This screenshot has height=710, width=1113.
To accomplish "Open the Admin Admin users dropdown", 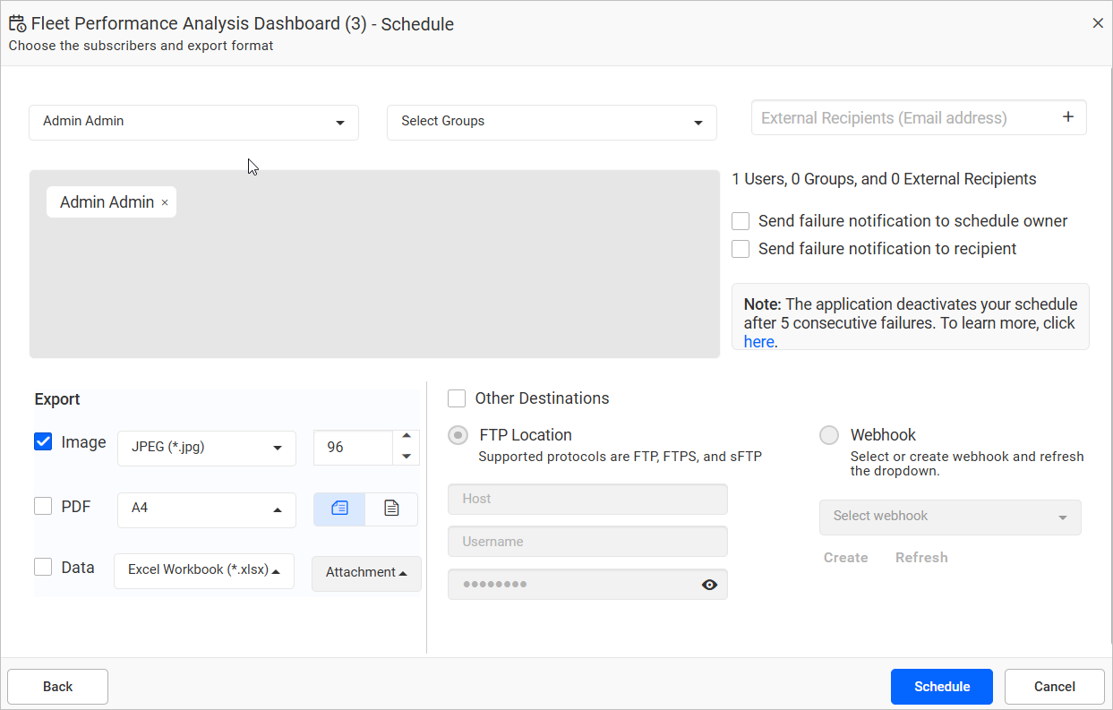I will [x=193, y=122].
